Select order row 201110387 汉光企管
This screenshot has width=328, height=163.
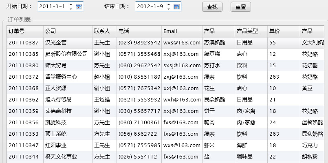(24, 42)
